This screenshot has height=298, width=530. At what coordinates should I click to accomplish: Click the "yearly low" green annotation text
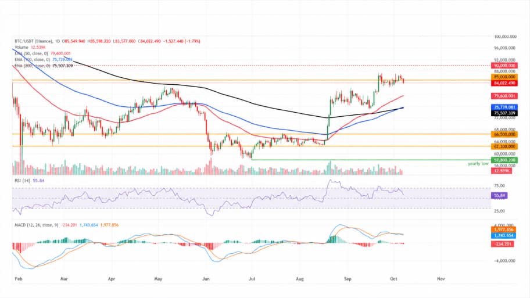[478, 164]
